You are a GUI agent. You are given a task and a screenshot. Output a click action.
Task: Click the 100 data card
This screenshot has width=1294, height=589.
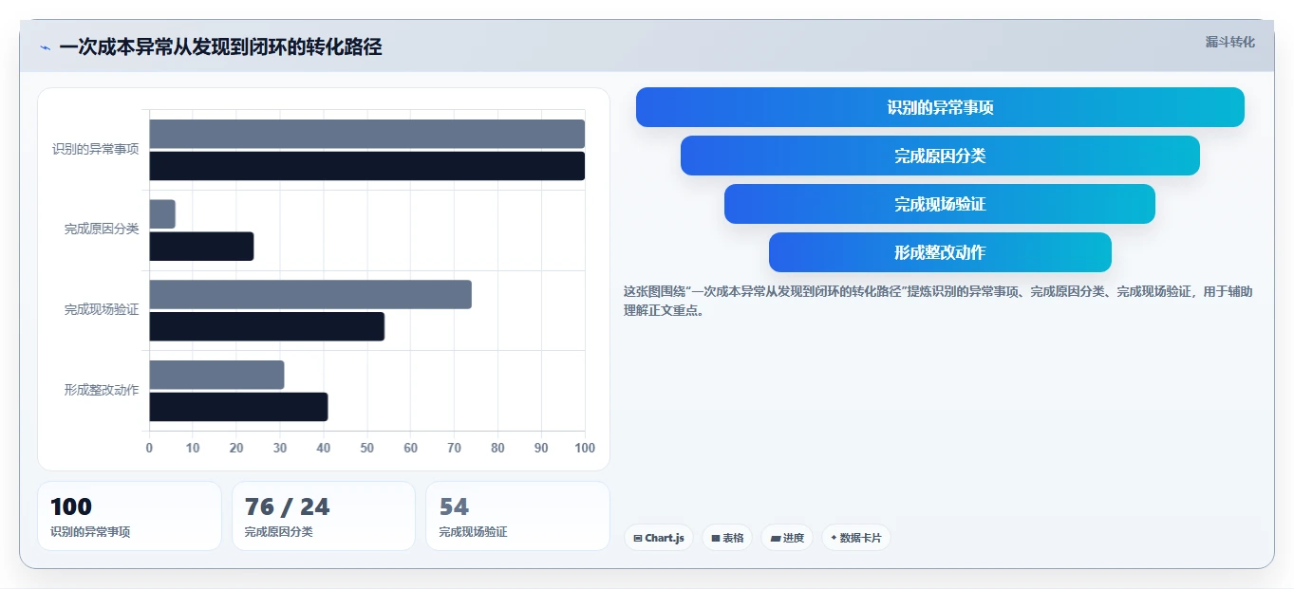click(129, 516)
